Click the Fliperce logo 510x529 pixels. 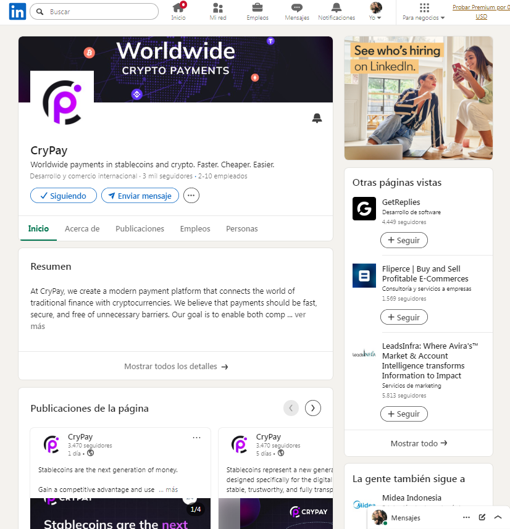click(364, 276)
